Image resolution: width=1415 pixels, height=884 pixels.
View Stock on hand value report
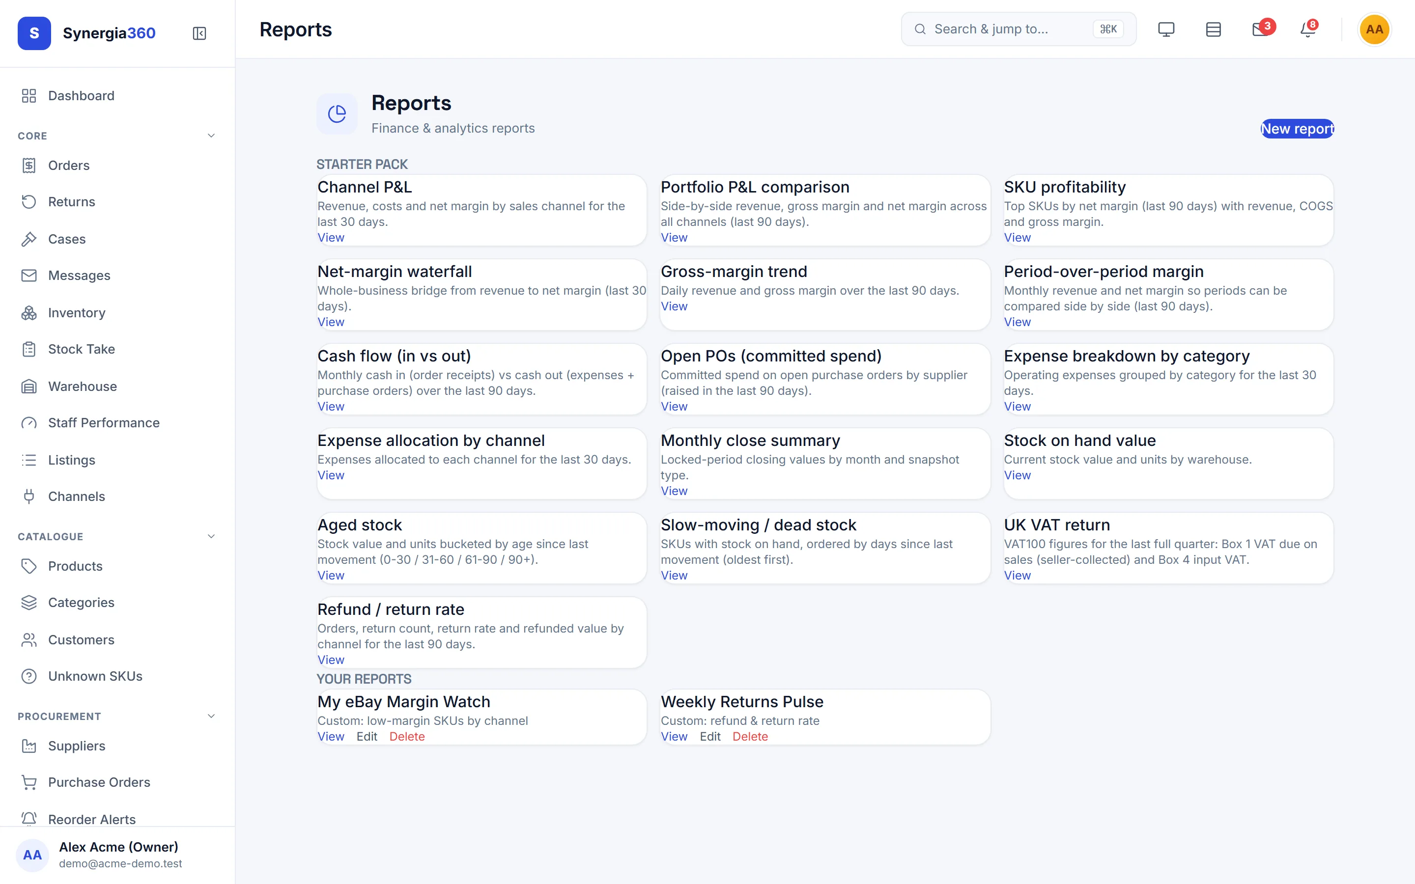(1017, 475)
